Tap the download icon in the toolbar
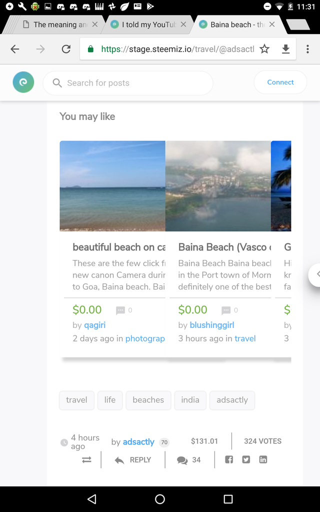320x512 pixels. point(286,49)
